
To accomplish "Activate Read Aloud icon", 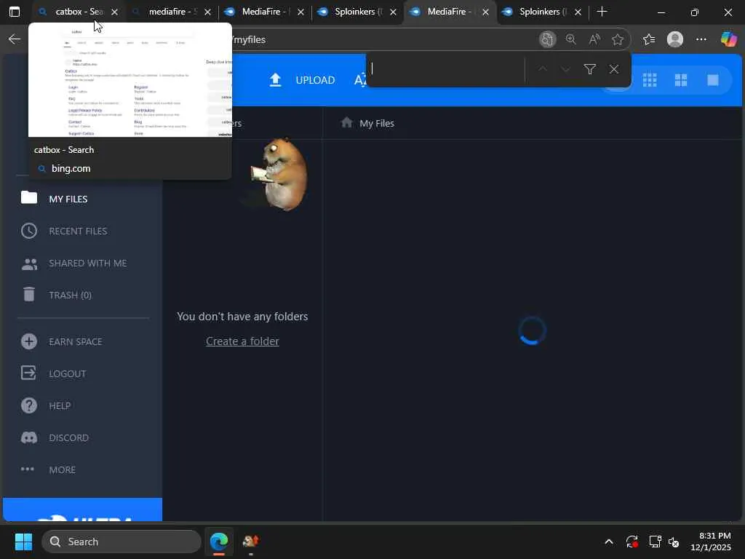I will [x=594, y=39].
